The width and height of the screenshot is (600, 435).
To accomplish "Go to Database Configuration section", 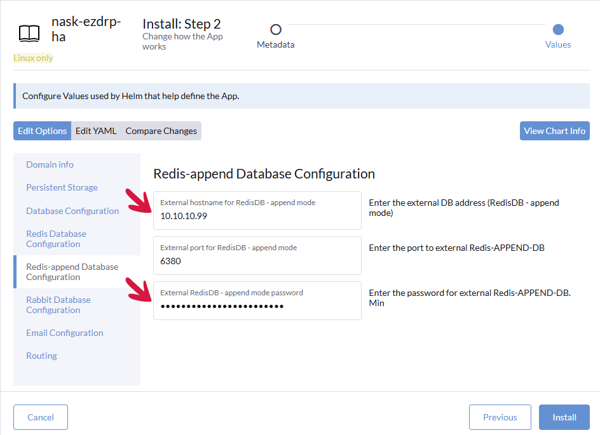I will pos(72,211).
